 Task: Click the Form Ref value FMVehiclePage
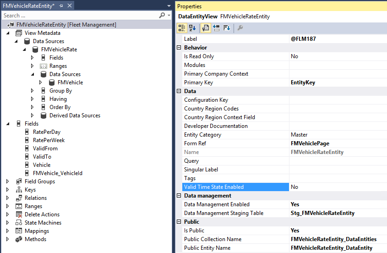[x=310, y=143]
